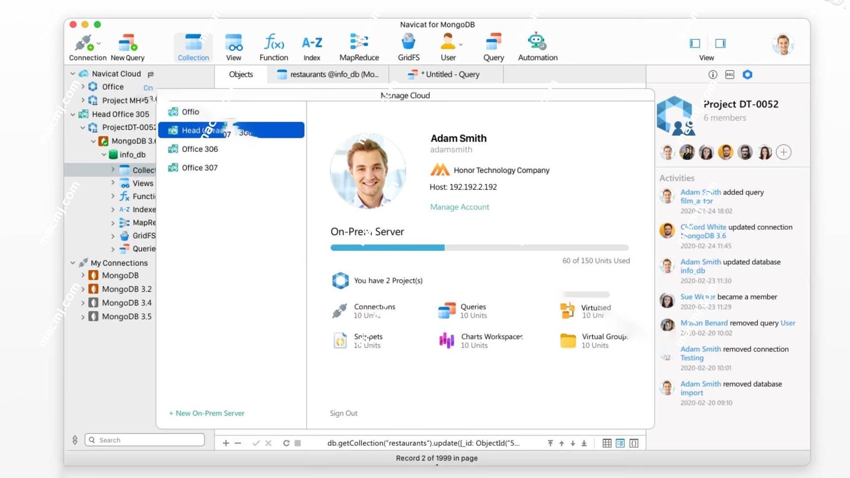Image resolution: width=850 pixels, height=478 pixels.
Task: Discard changes with the X icon
Action: pyautogui.click(x=268, y=443)
